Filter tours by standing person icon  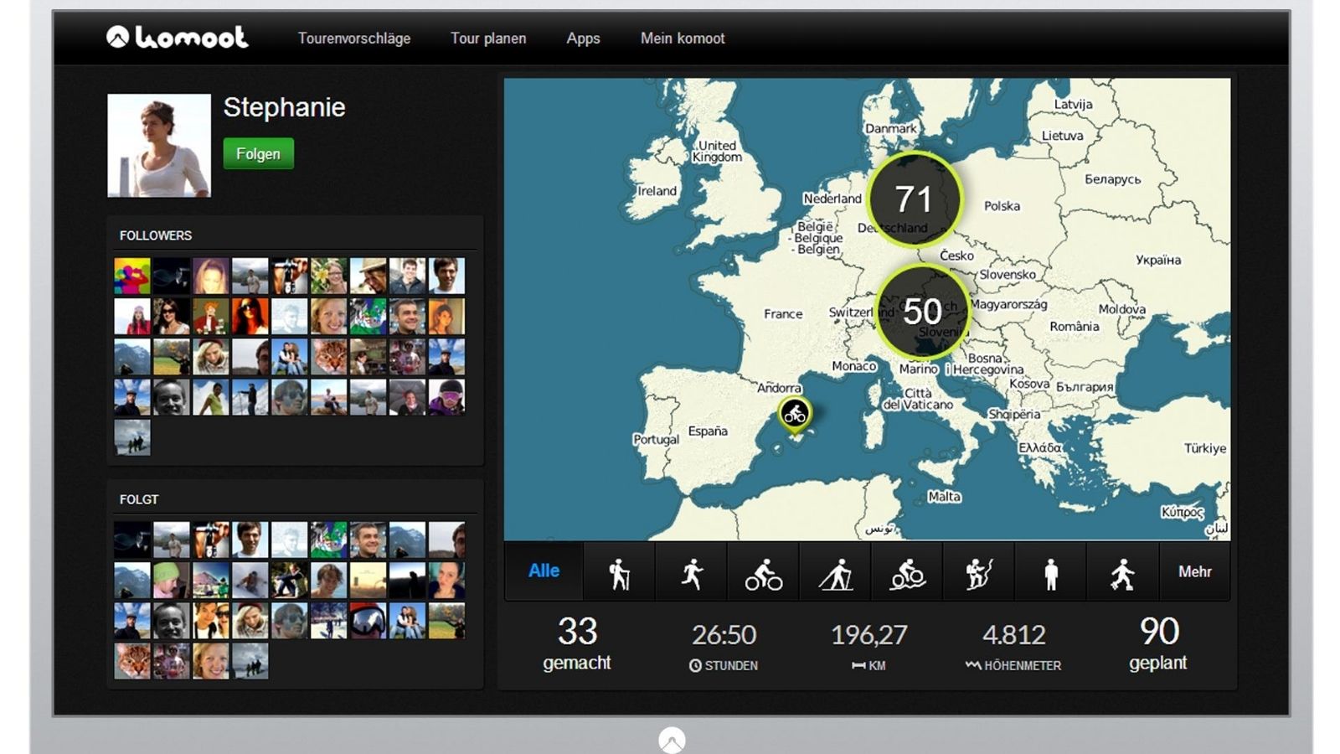click(1051, 574)
